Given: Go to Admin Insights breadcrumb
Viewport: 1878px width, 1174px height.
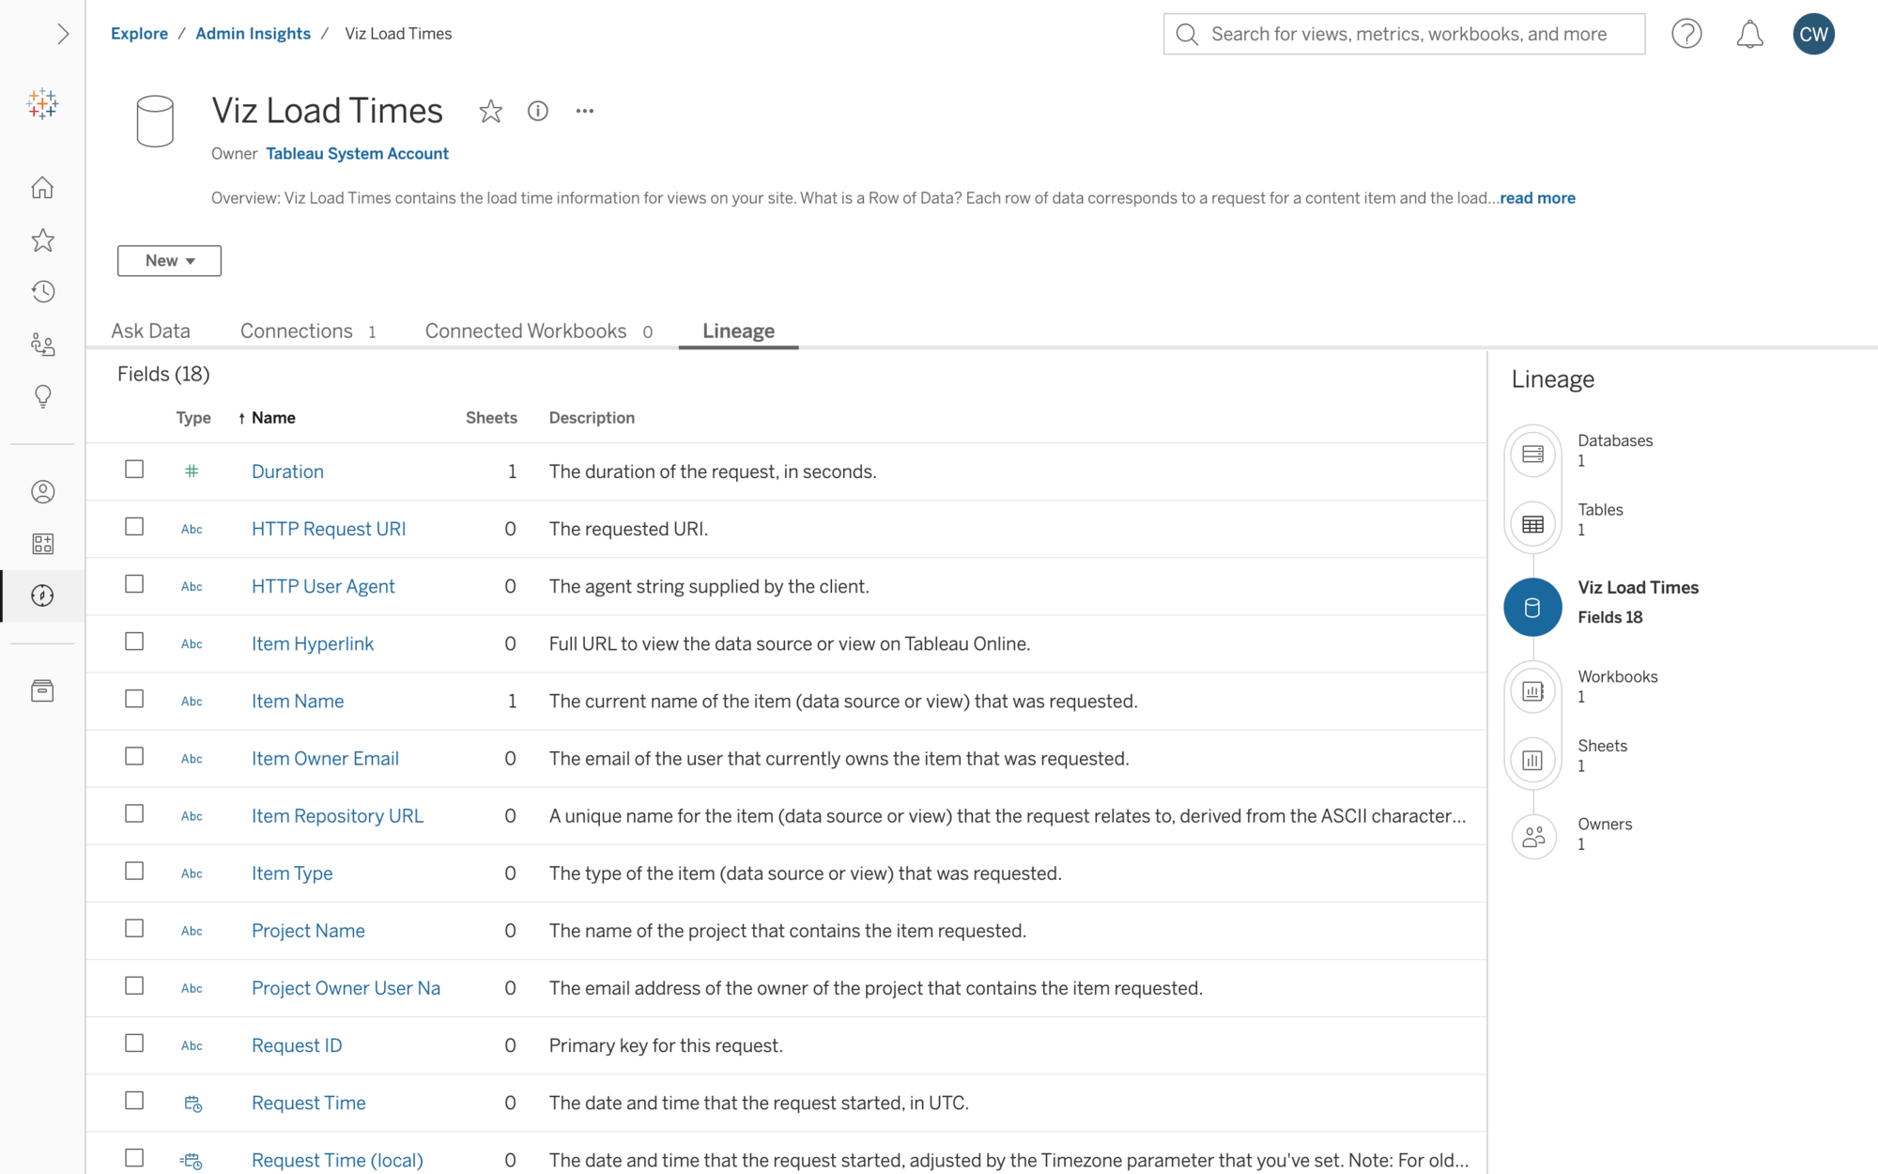Looking at the screenshot, I should (x=253, y=34).
